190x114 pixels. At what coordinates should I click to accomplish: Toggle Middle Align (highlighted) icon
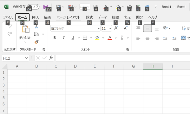(147, 28)
